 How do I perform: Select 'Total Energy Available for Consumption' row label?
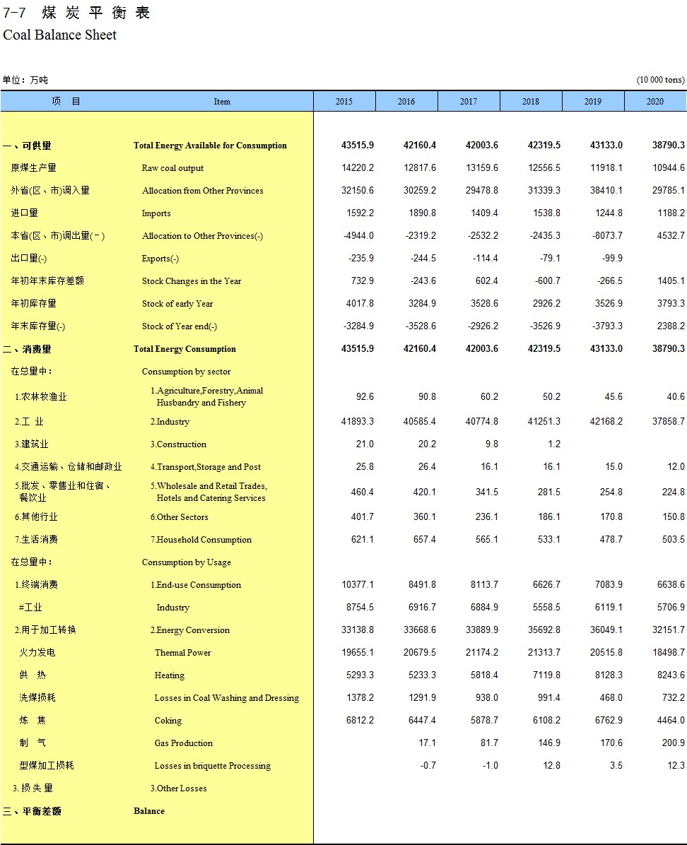pyautogui.click(x=211, y=146)
